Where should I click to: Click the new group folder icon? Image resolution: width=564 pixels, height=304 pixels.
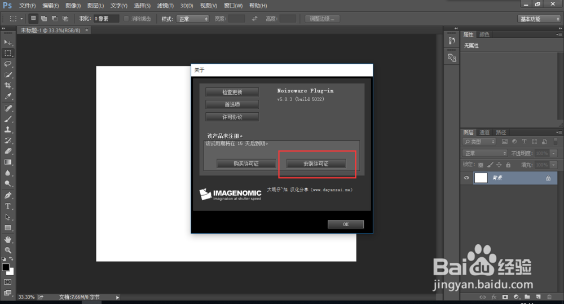(x=527, y=297)
